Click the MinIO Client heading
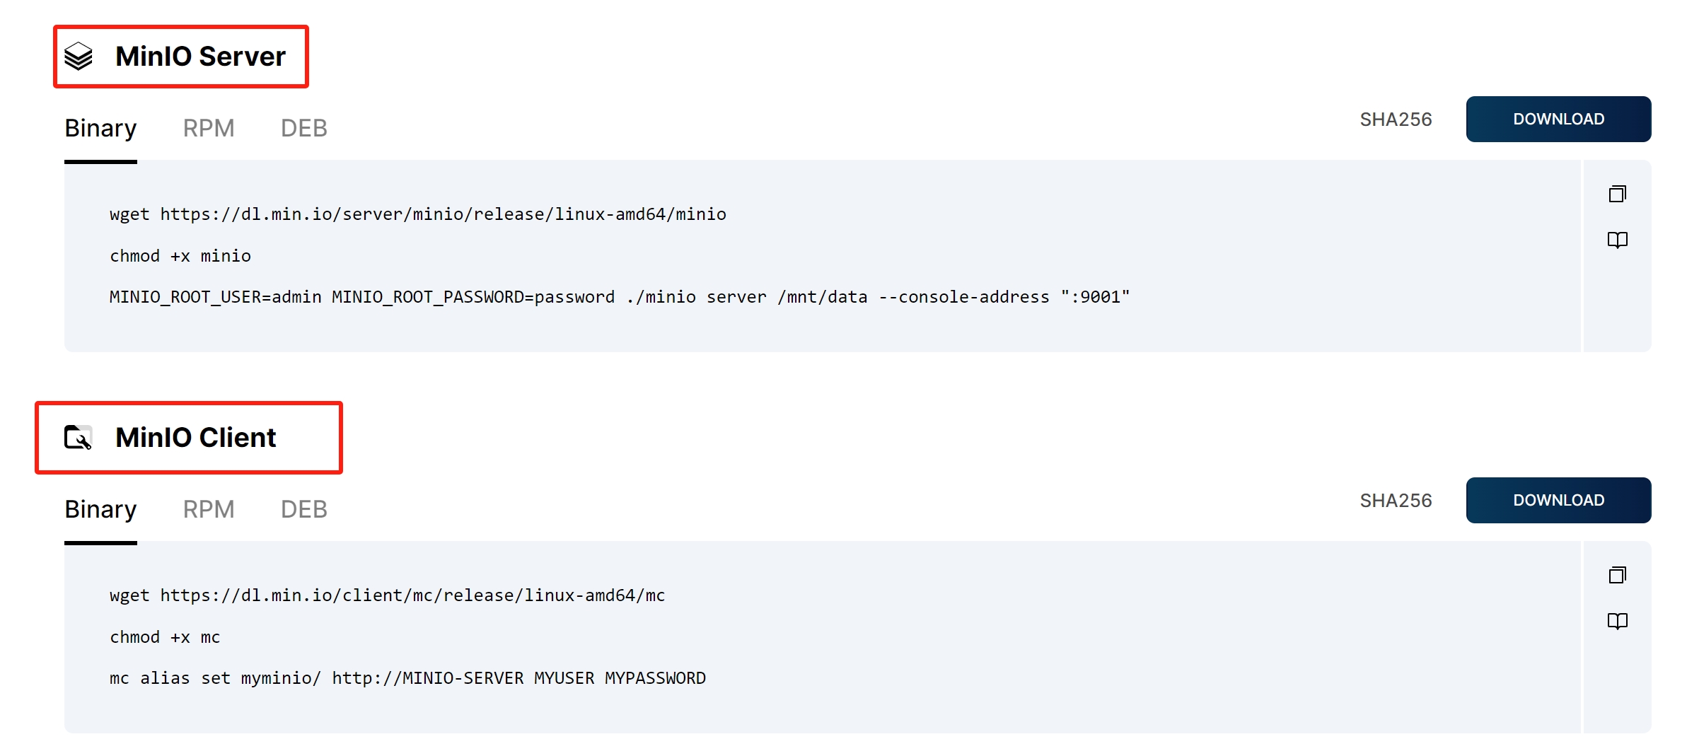 tap(196, 438)
